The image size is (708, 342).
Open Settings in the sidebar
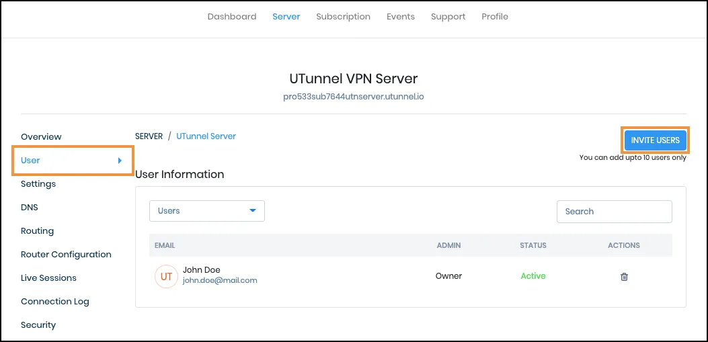38,183
